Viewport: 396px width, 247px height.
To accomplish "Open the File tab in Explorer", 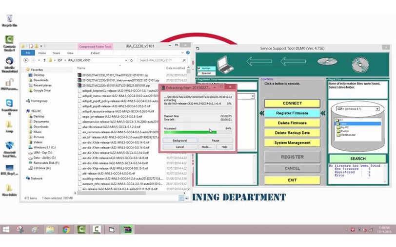I will pyautogui.click(x=28, y=53).
